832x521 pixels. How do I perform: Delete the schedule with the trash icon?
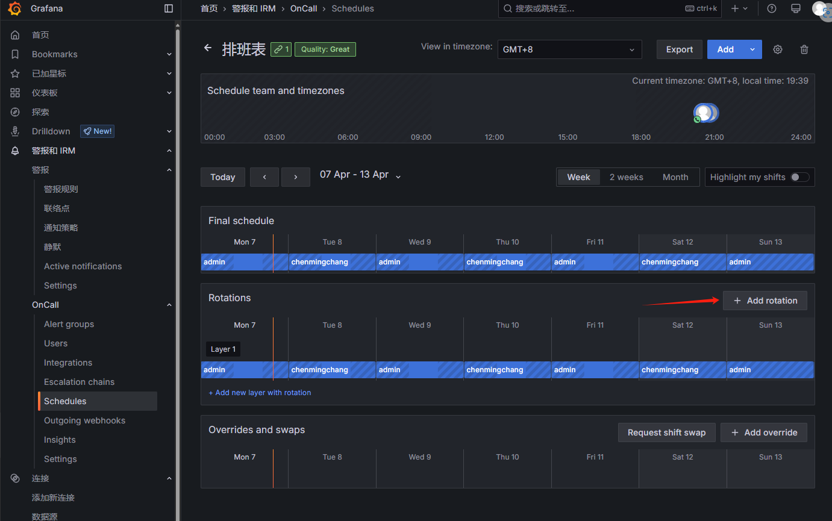804,49
